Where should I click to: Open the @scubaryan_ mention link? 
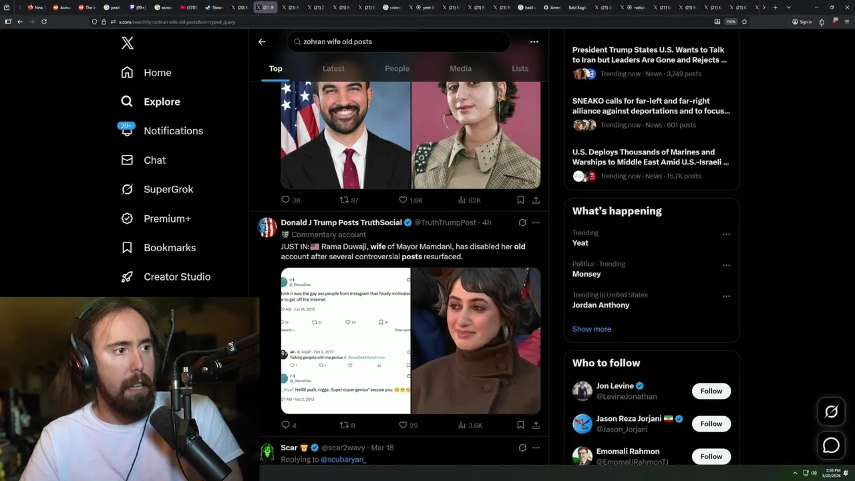343,460
